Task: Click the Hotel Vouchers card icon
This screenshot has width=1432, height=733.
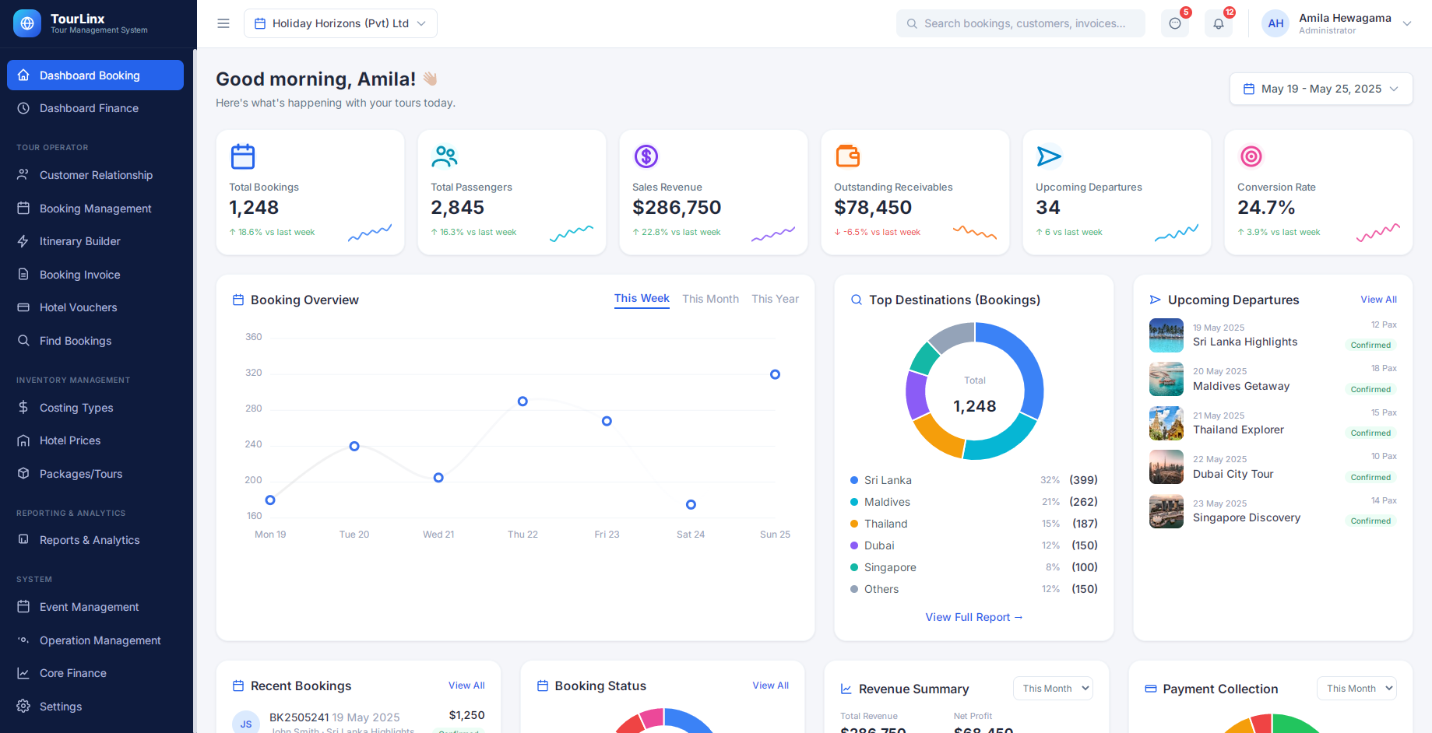Action: (23, 307)
